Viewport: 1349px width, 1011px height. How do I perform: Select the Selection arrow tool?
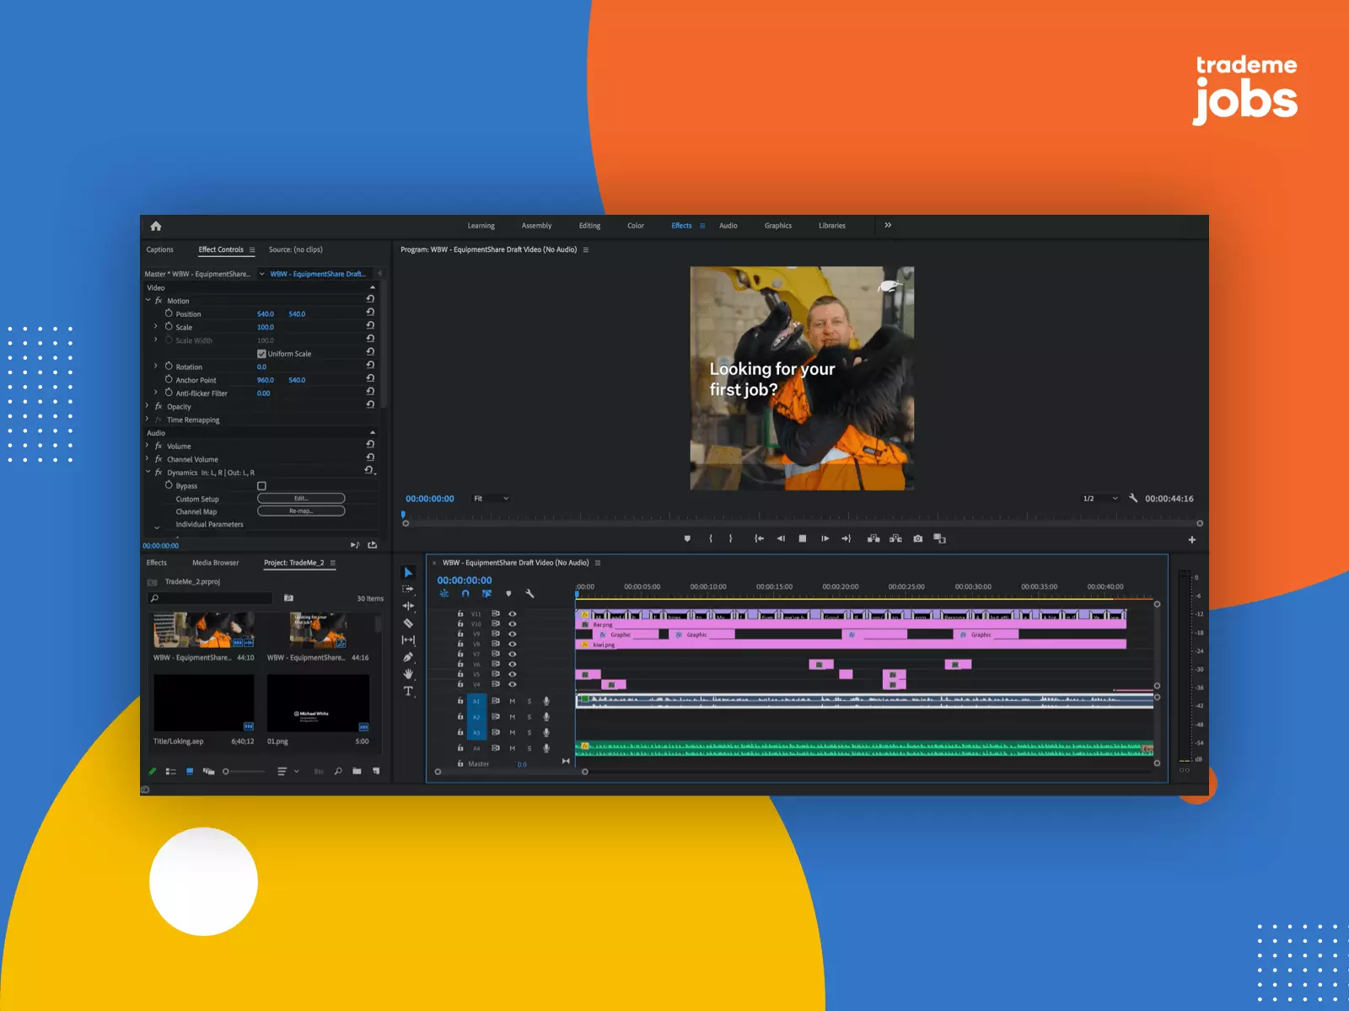[x=408, y=572]
